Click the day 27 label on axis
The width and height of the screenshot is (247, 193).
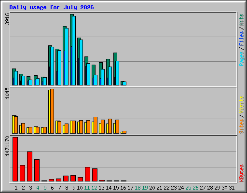click(203, 188)
